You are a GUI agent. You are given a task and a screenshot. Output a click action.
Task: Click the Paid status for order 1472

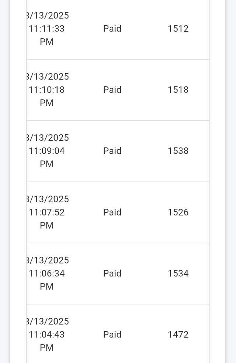coord(112,335)
